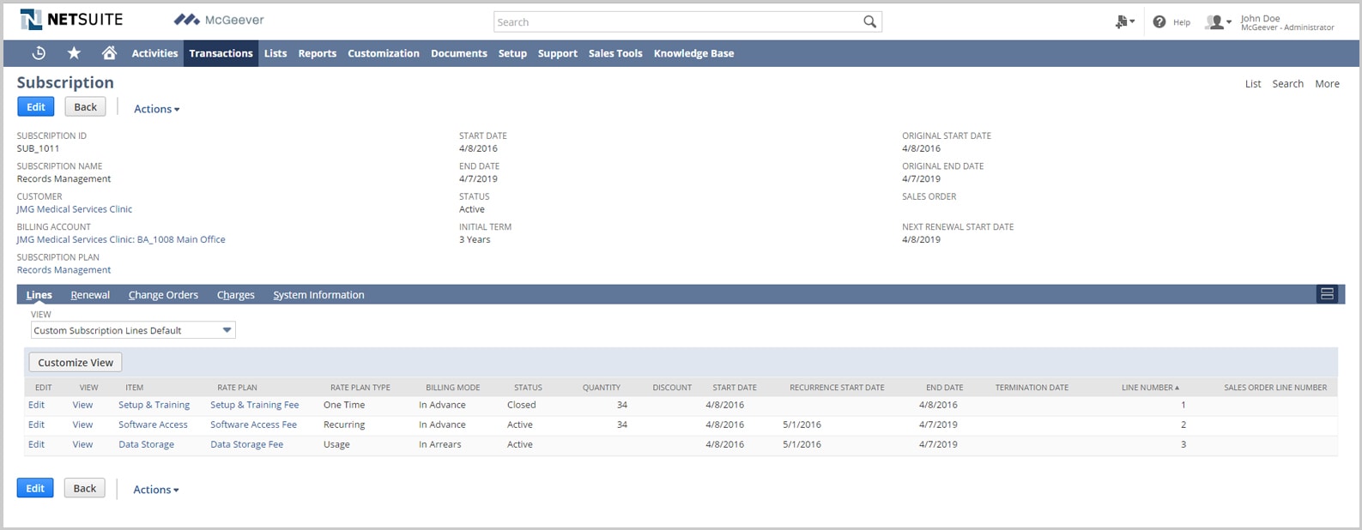Click View on the Setup & Training row
1362x530 pixels.
82,405
